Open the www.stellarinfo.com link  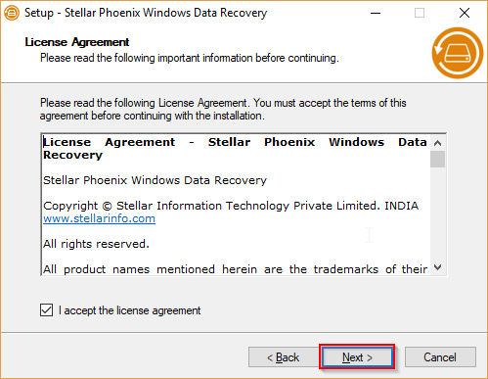pos(100,218)
